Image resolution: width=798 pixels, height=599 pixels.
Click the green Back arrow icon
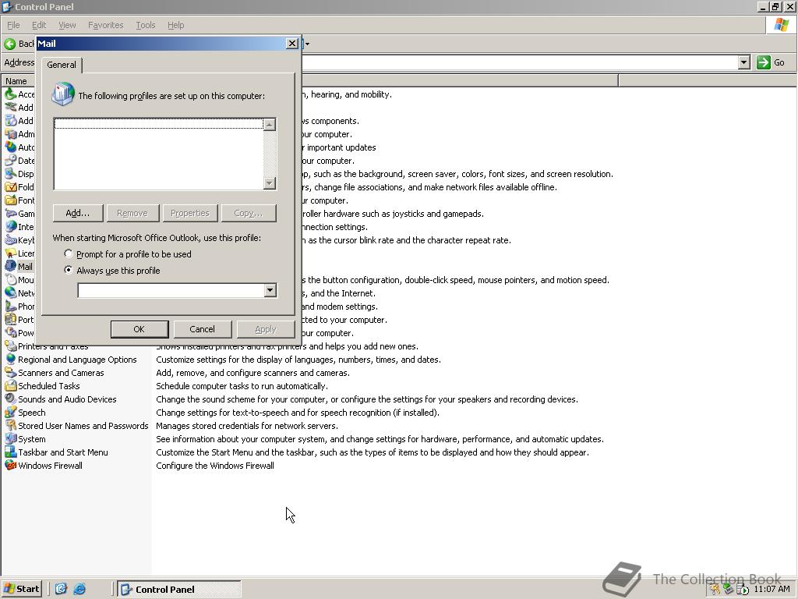(x=9, y=44)
